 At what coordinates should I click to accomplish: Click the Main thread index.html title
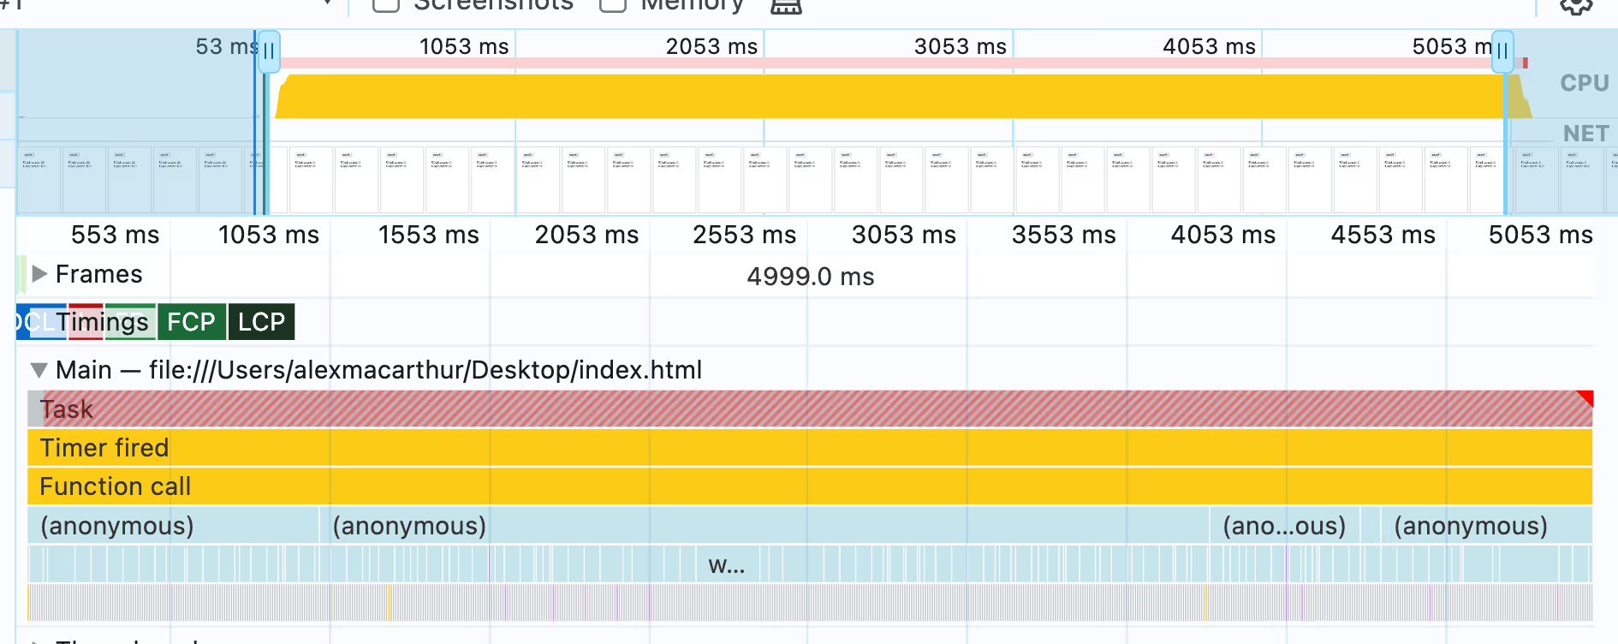(378, 370)
